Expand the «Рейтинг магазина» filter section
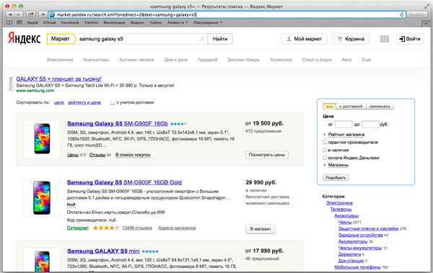 pyautogui.click(x=346, y=134)
